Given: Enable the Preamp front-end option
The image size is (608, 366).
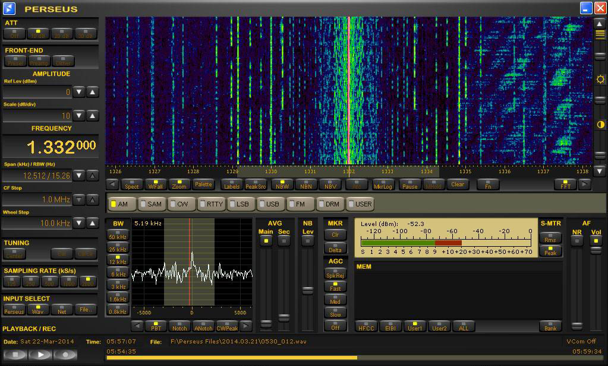Looking at the screenshot, I should point(39,61).
